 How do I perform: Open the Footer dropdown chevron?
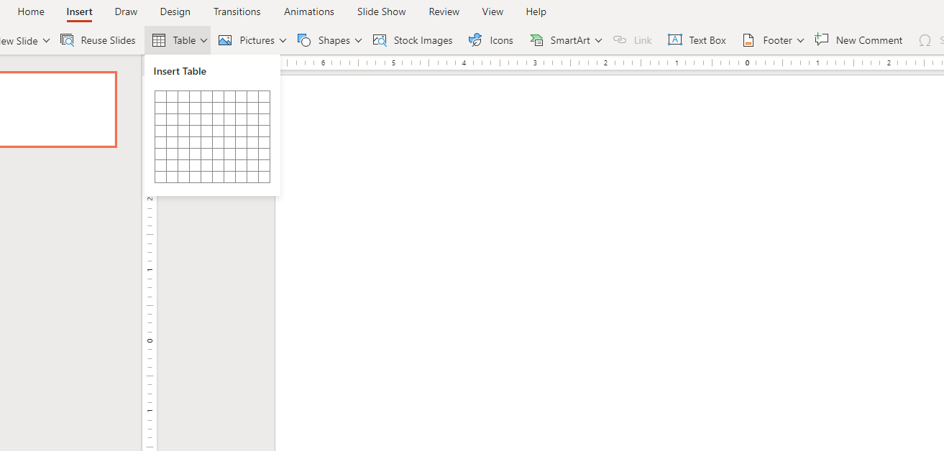click(x=800, y=40)
